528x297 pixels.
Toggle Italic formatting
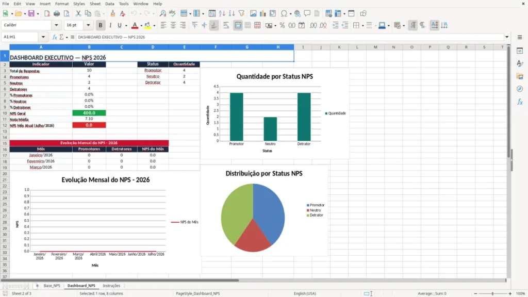pos(110,25)
